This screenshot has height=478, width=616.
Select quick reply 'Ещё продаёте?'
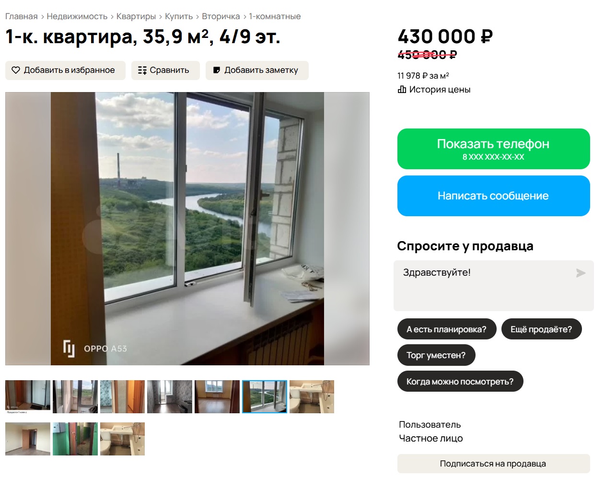click(541, 329)
